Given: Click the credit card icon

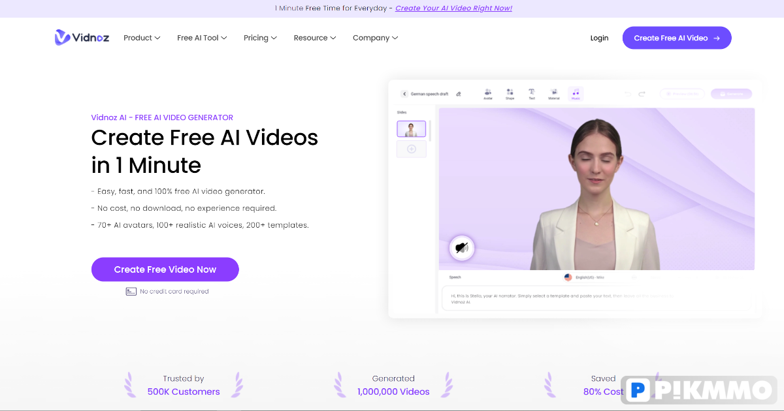Looking at the screenshot, I should pos(131,292).
